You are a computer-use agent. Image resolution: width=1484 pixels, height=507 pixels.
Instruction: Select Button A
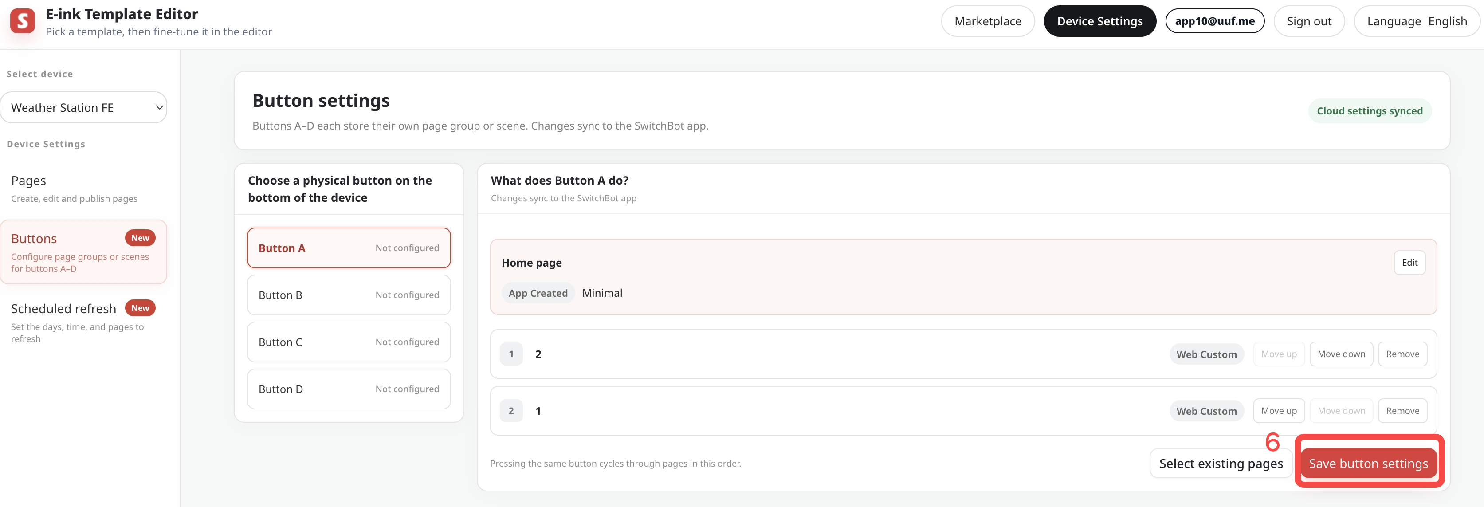tap(349, 248)
